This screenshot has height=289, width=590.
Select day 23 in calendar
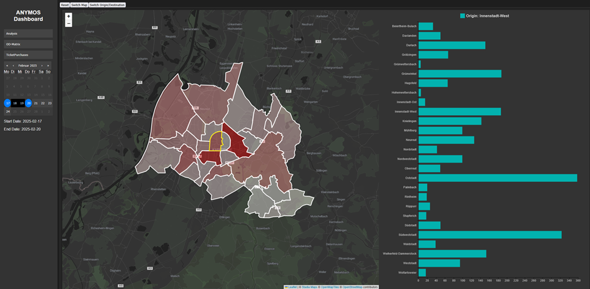pos(49,103)
